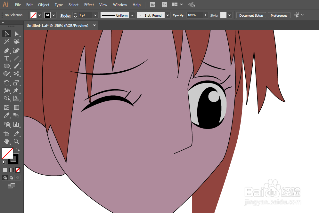The height and width of the screenshot is (213, 319).
Task: Select the Mesh tool
Action: coord(6,107)
